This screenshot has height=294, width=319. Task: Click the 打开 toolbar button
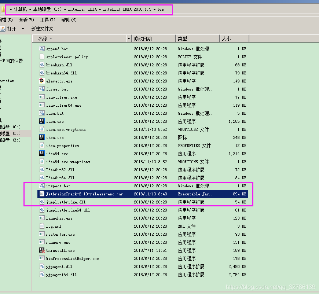[x=11, y=29]
